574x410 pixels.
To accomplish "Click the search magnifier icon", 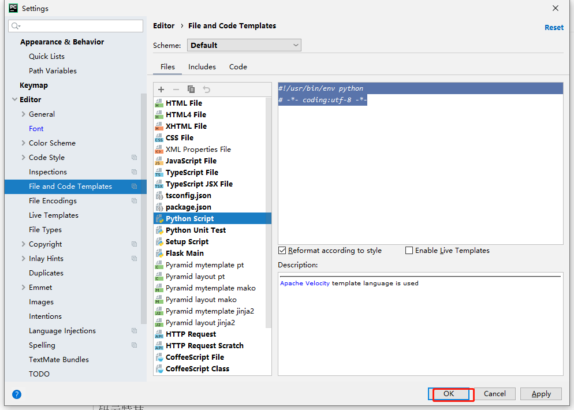I will tap(16, 25).
